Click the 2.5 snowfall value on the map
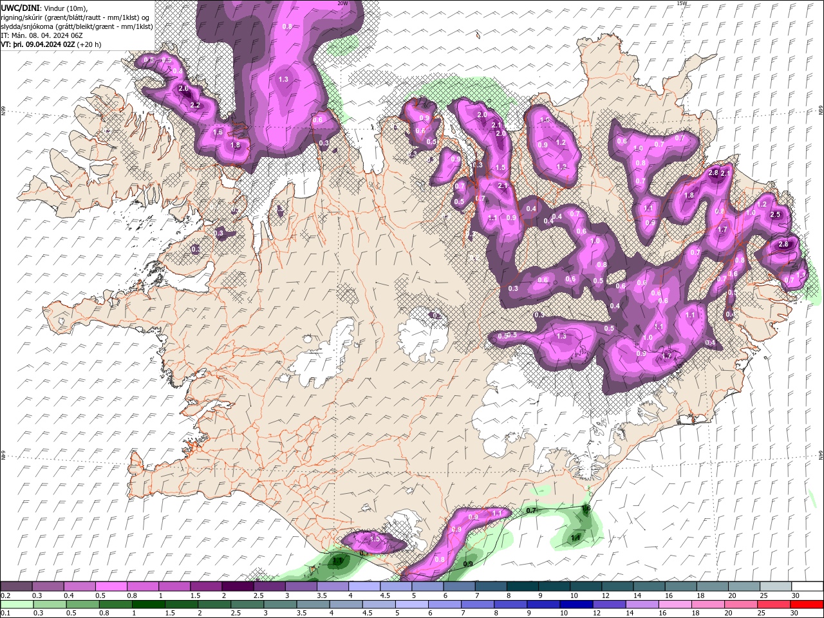Image resolution: width=824 pixels, height=618 pixels. pos(775,214)
